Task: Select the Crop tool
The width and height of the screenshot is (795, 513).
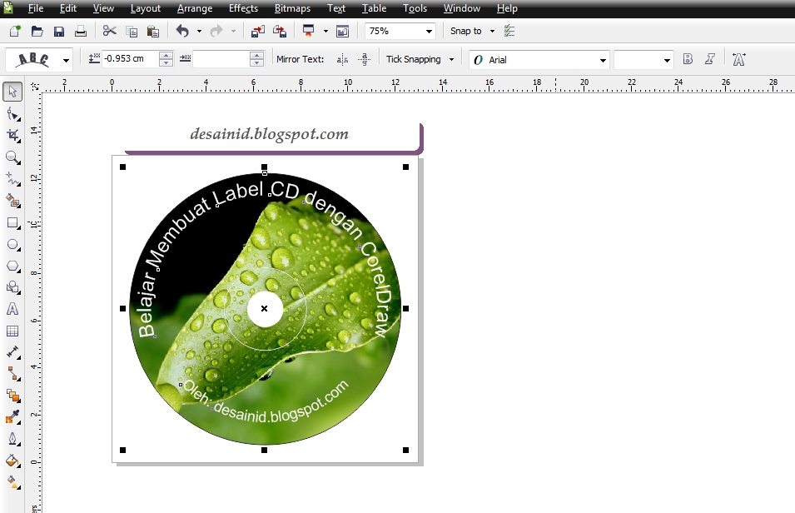Action: (13, 136)
